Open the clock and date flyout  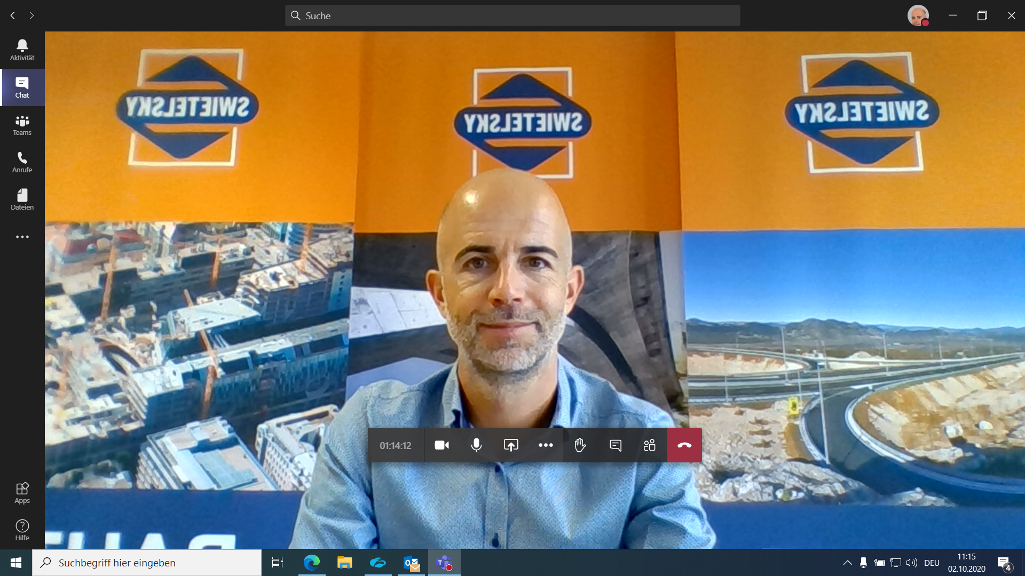click(x=967, y=563)
